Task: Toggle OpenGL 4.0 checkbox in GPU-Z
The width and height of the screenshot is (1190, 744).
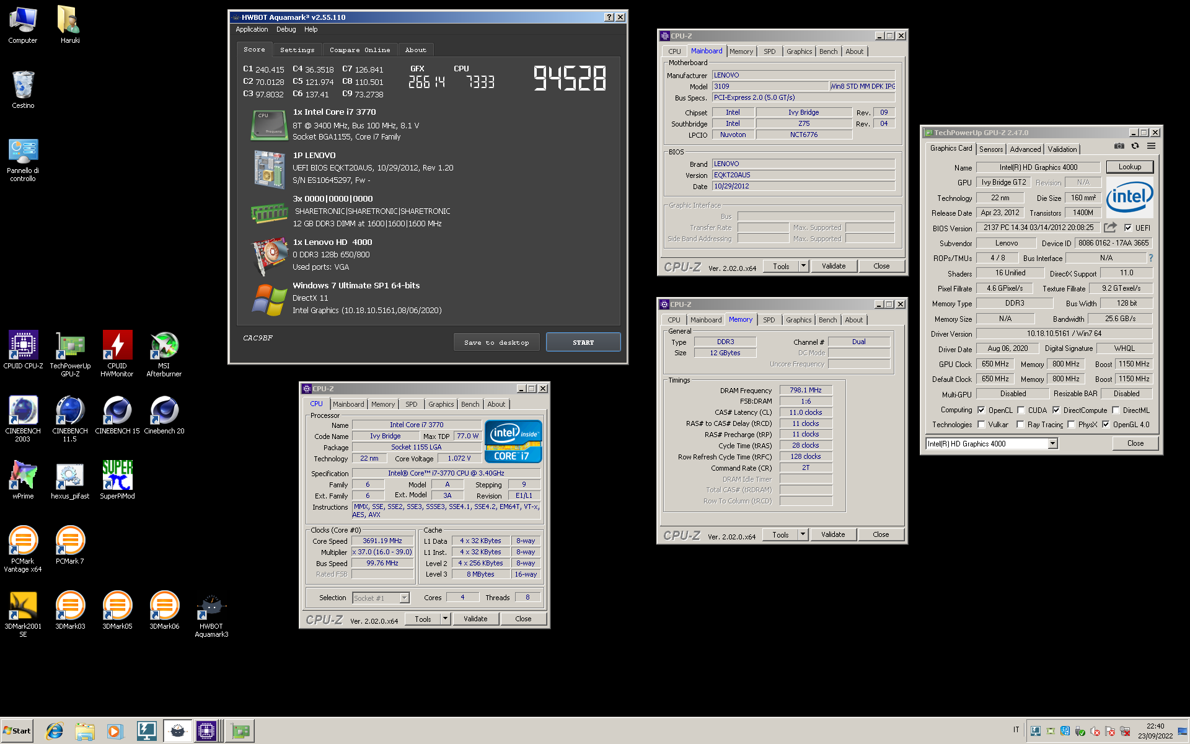Action: pyautogui.click(x=1106, y=424)
